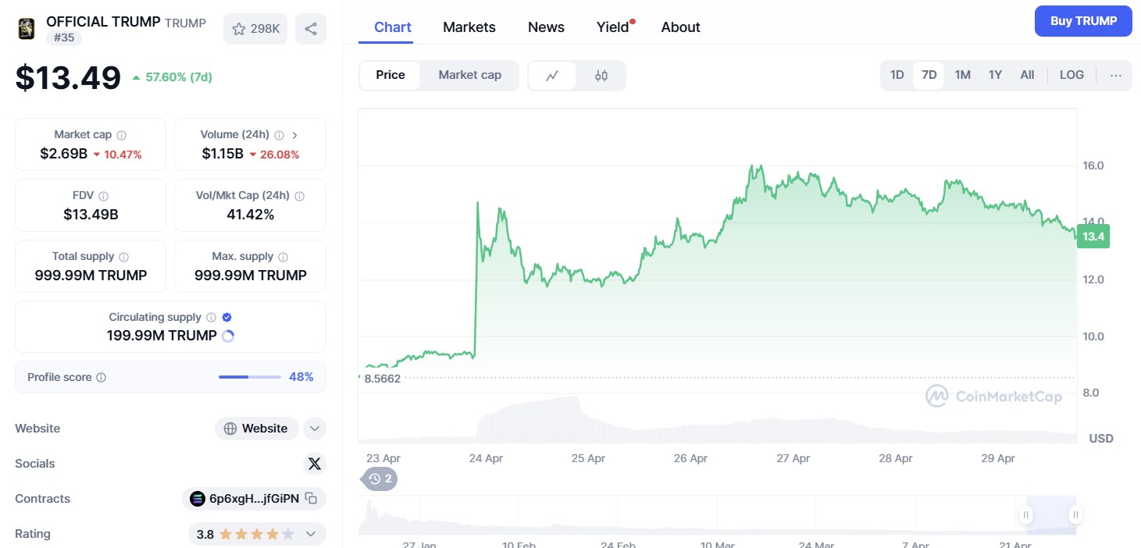Open the three-dot chart options menu
This screenshot has height=548, width=1141.
[x=1115, y=75]
